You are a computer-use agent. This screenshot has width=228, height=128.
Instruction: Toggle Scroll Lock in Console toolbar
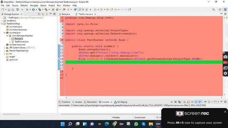click(x=188, y=102)
